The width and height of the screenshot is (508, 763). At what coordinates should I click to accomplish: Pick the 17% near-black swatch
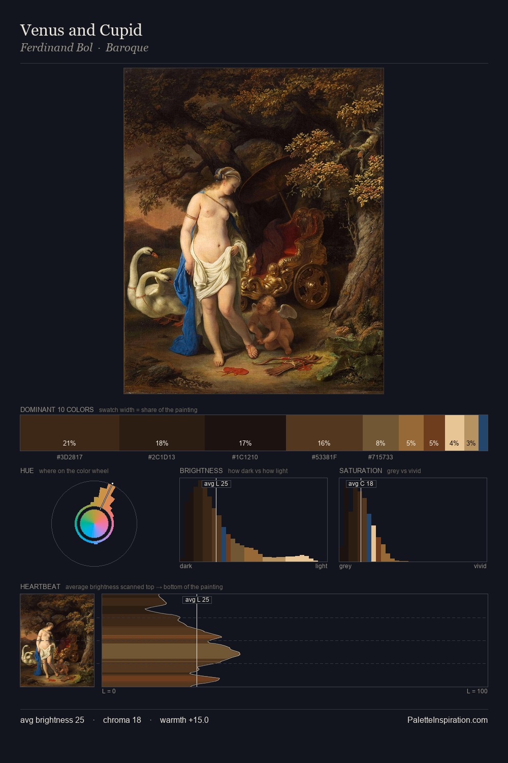click(245, 433)
